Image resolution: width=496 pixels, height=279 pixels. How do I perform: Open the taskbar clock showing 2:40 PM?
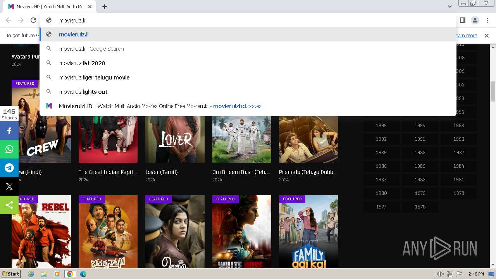tap(476, 274)
